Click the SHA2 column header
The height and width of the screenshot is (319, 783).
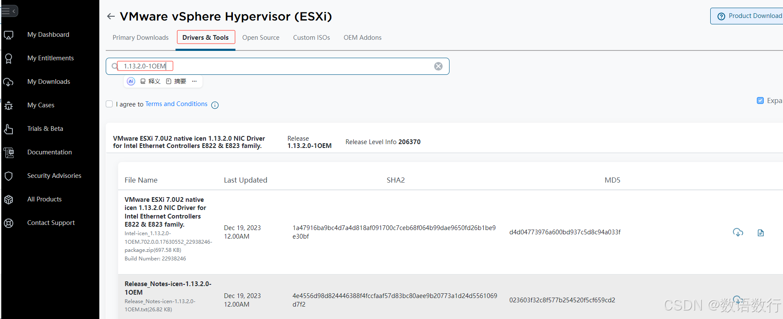point(396,180)
